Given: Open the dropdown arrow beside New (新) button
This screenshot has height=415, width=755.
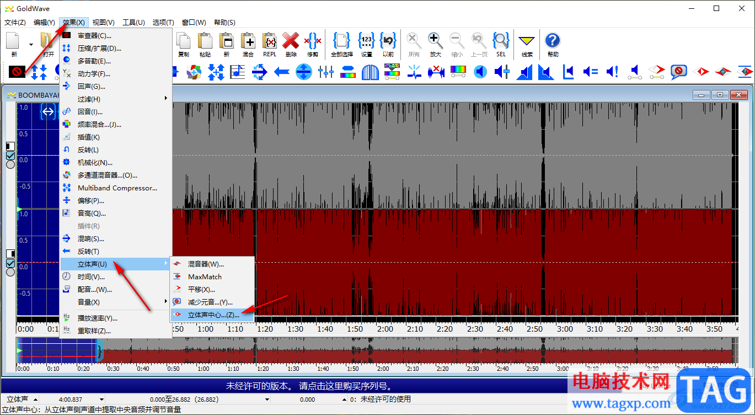Looking at the screenshot, I should tap(31, 45).
